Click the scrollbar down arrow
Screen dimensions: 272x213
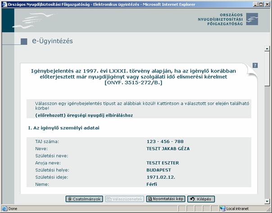tap(267, 201)
